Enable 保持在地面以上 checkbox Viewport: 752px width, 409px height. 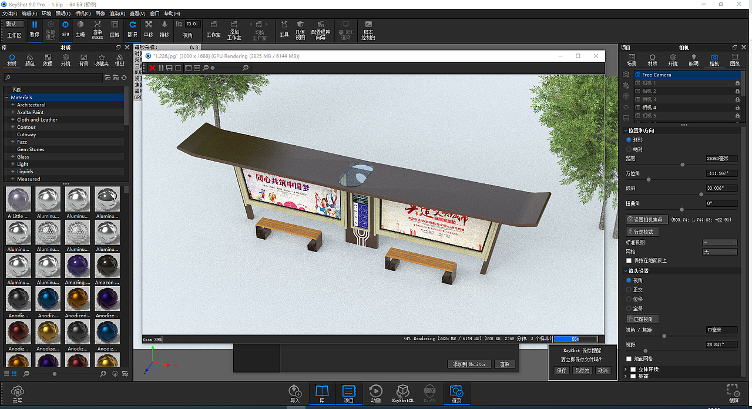point(629,260)
